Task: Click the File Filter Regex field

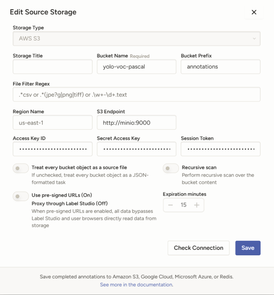Action: pyautogui.click(x=136, y=94)
